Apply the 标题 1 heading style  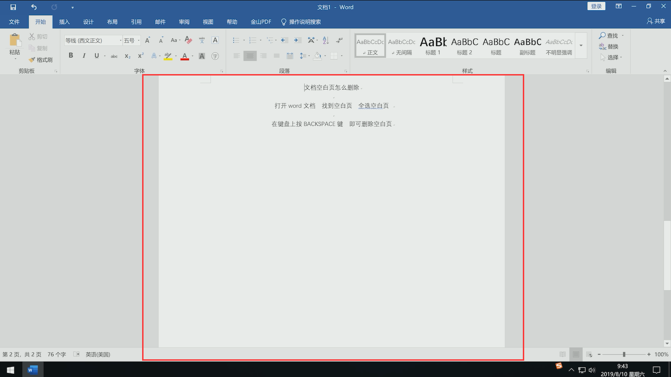[433, 45]
